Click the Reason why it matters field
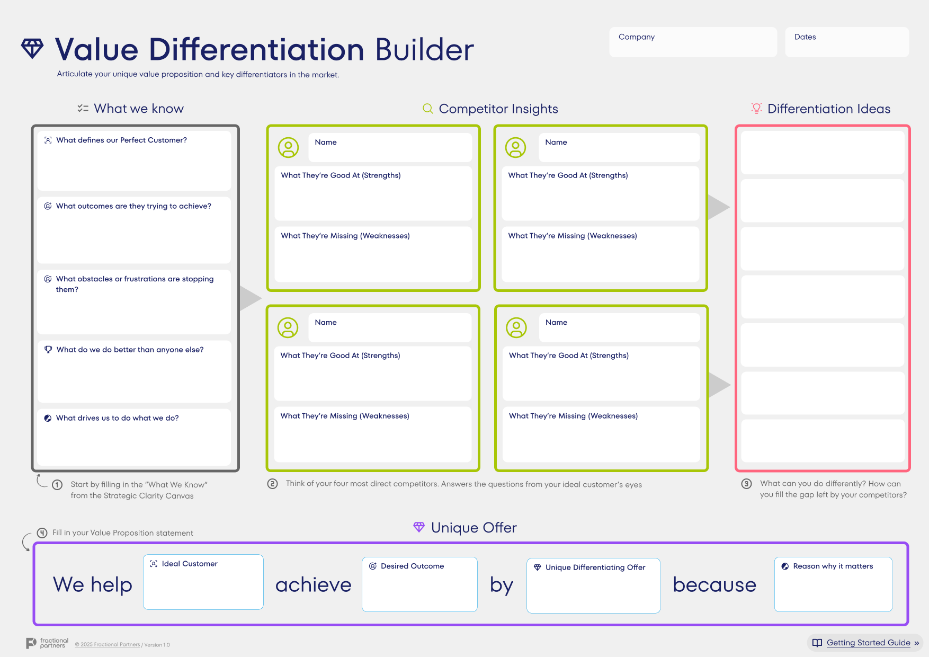929x657 pixels. coord(833,584)
